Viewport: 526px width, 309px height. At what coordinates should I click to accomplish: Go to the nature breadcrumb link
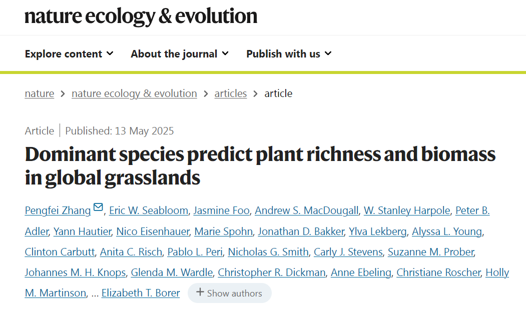(x=40, y=93)
